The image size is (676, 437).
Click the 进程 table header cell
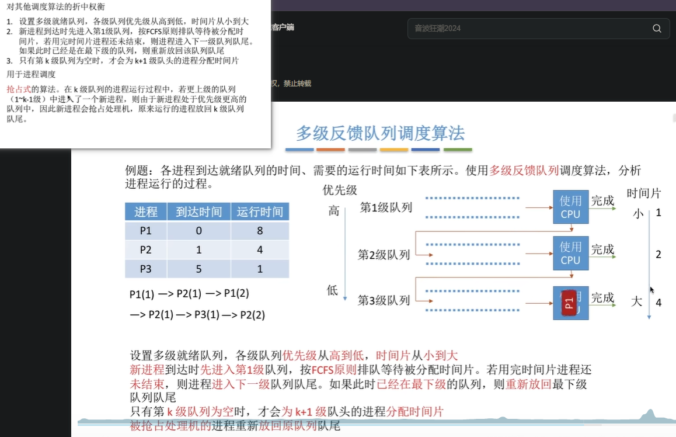coord(146,211)
